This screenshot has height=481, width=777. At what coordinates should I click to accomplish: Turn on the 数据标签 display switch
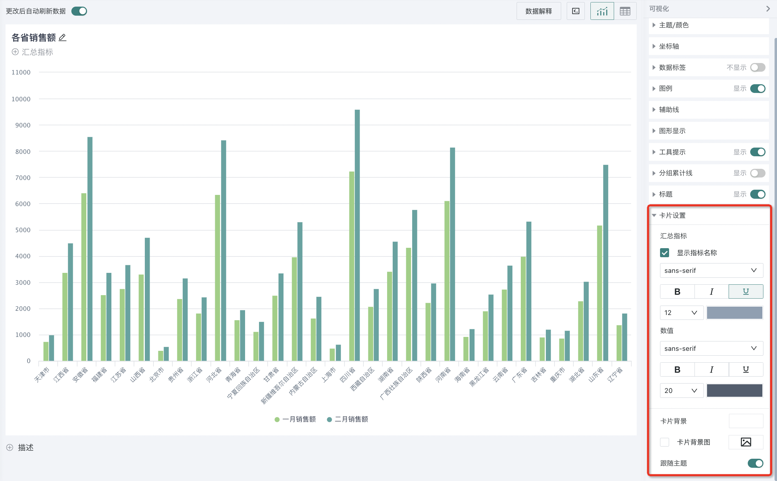(758, 68)
